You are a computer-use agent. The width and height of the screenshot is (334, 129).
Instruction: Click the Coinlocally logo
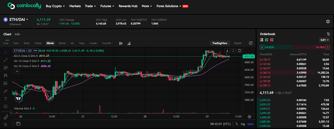(x=24, y=6)
